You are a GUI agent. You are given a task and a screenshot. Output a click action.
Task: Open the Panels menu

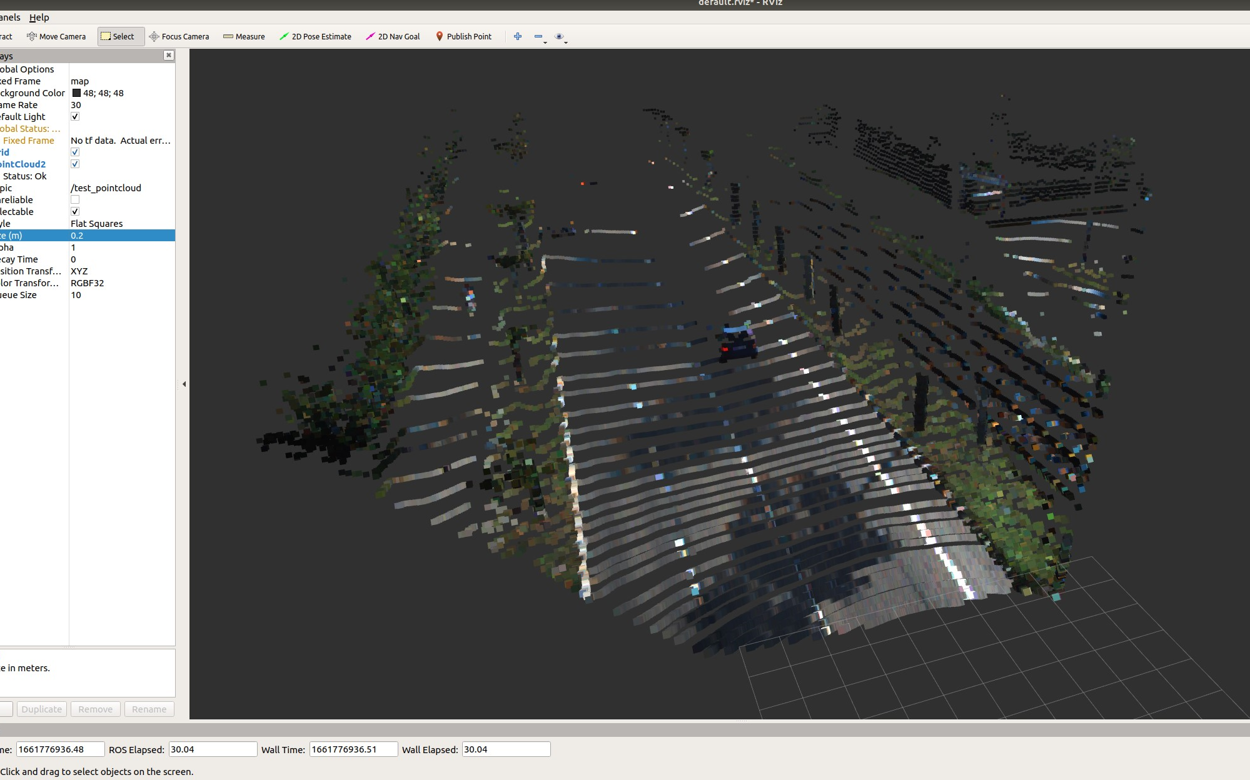tap(9, 17)
